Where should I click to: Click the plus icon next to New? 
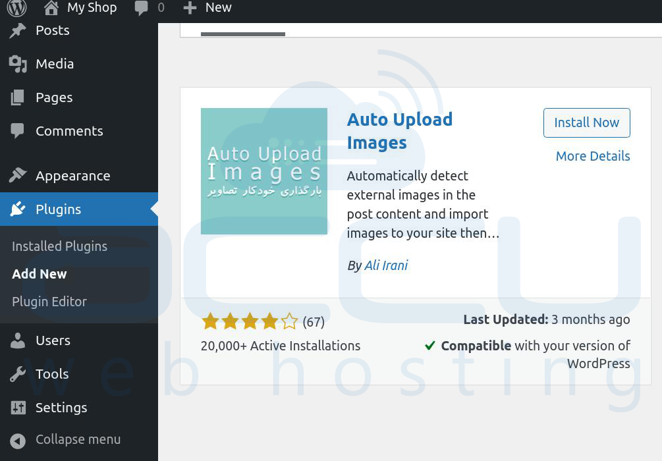tap(190, 8)
